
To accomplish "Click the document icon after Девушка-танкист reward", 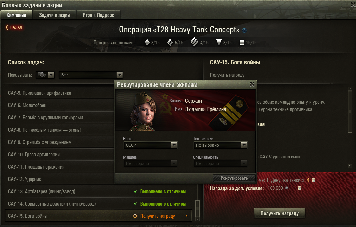I will [313, 180].
